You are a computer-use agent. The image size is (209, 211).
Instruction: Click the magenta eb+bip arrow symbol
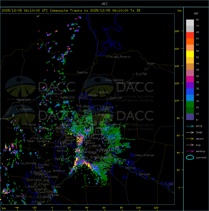pyautogui.click(x=190, y=151)
